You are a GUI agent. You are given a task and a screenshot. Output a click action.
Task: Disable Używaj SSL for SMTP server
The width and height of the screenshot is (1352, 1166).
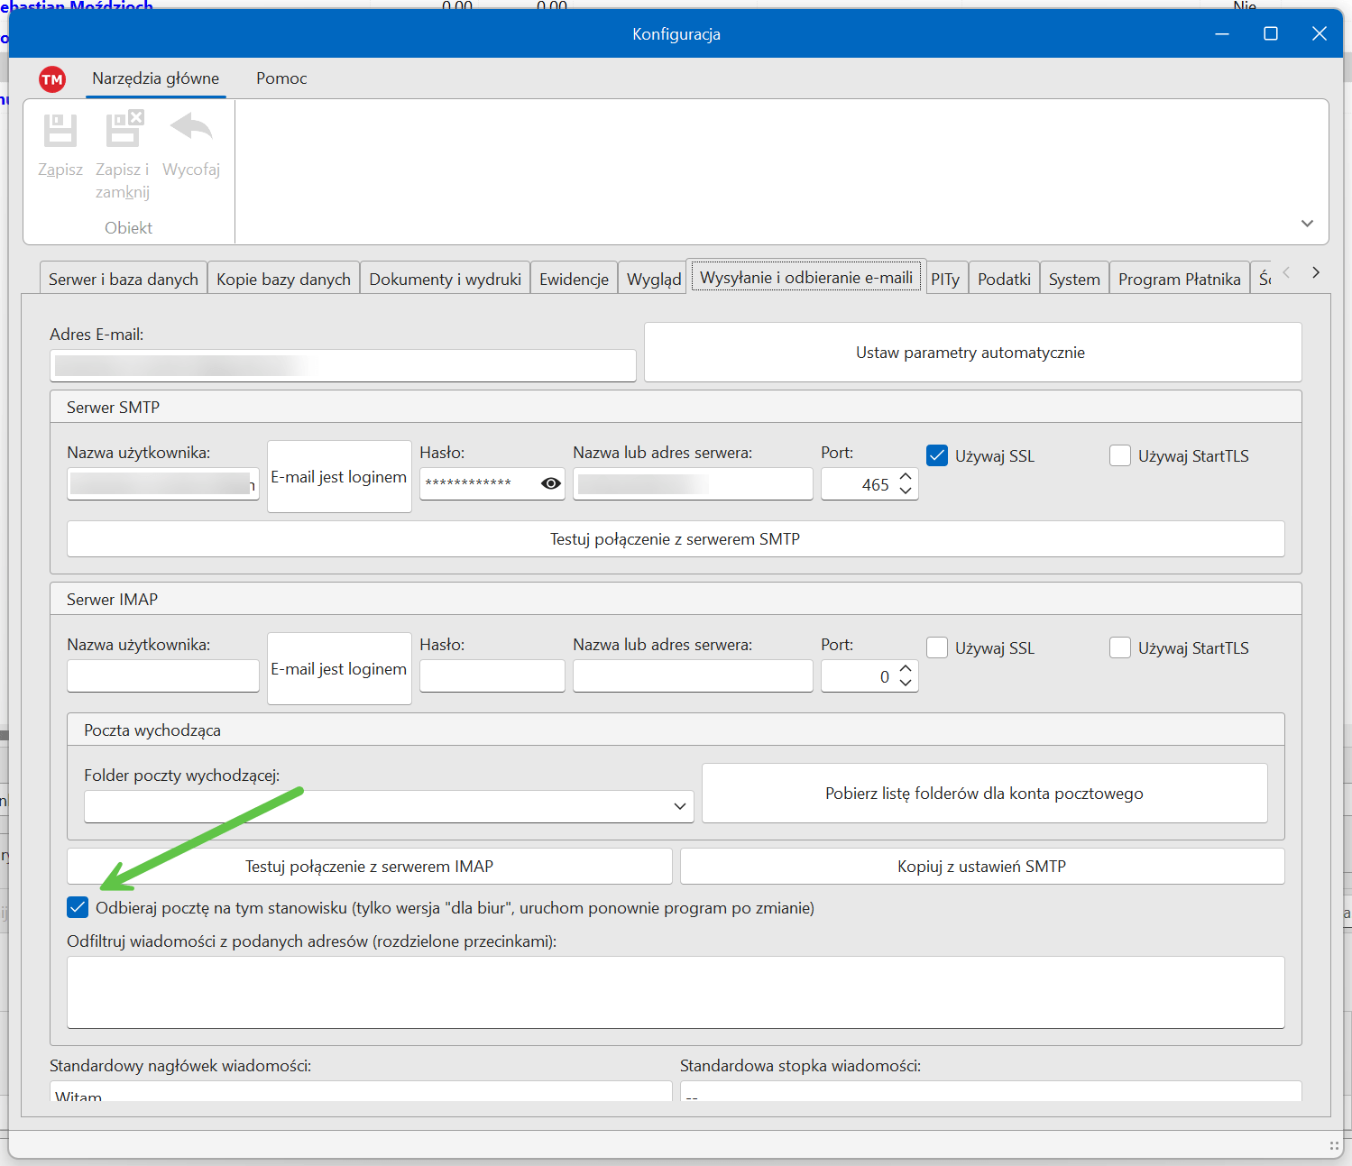pyautogui.click(x=937, y=455)
